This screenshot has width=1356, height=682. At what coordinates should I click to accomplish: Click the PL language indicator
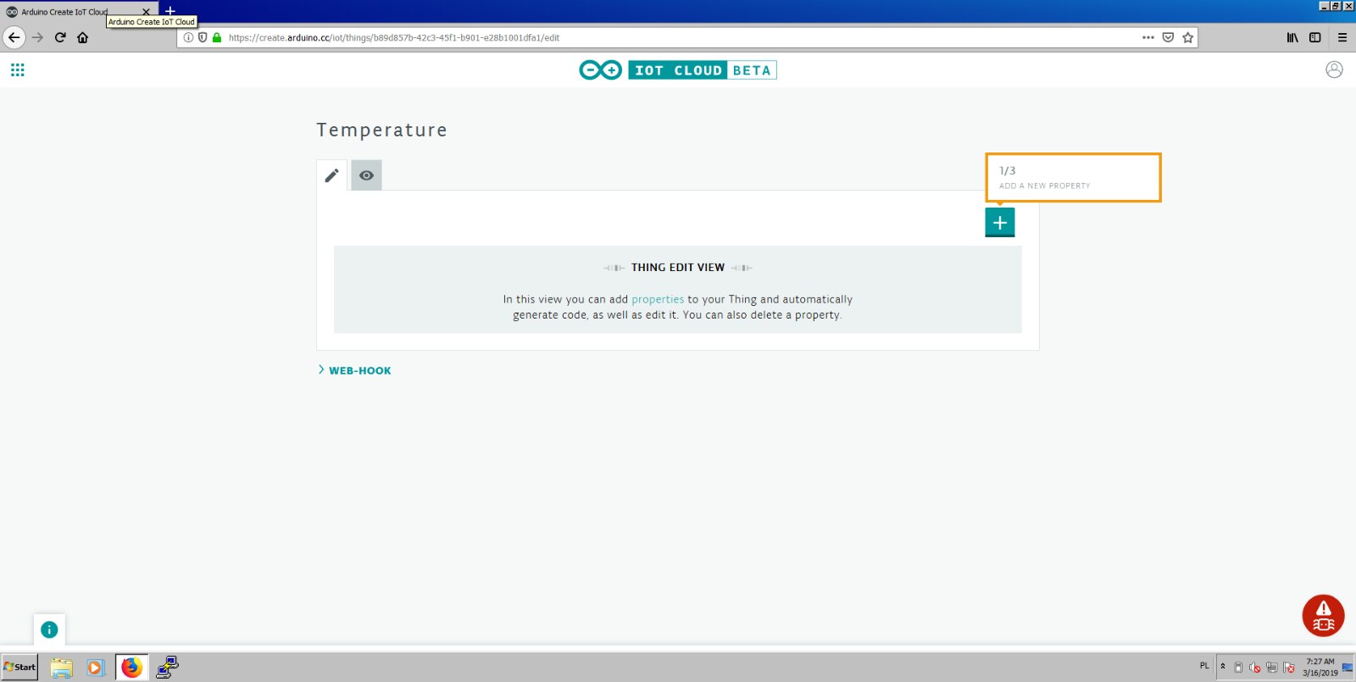1204,666
